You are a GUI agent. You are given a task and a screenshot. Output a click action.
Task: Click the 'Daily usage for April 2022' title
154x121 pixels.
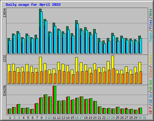click(x=33, y=5)
